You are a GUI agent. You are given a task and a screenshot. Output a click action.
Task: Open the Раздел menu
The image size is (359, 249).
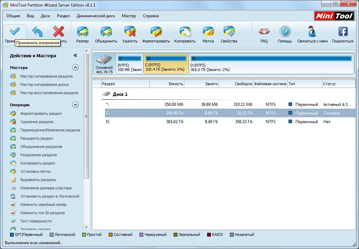pos(63,16)
